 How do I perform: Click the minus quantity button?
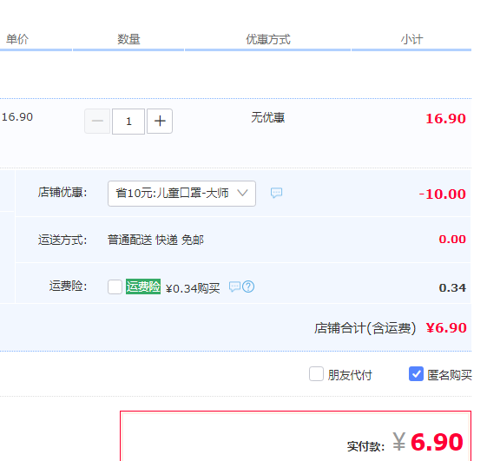pyautogui.click(x=97, y=122)
